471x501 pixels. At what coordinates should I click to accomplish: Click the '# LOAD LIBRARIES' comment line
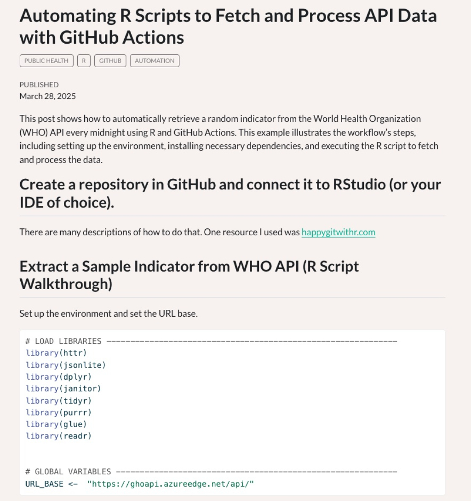[x=211, y=341]
